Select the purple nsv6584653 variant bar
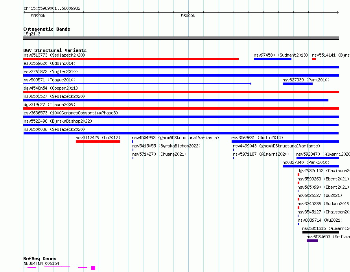 click(x=312, y=241)
